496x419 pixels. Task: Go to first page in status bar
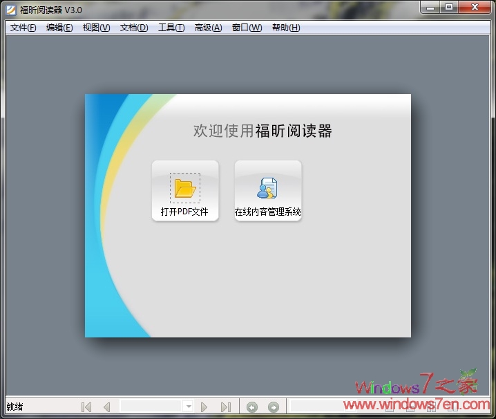(x=86, y=407)
